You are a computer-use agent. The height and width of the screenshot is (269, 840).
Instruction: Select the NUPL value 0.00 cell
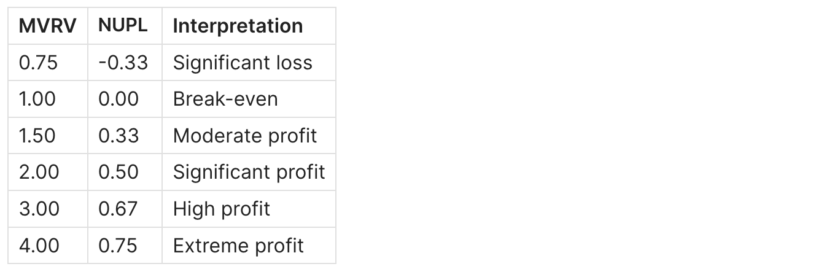(x=119, y=99)
